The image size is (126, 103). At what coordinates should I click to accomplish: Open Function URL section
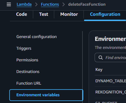point(29,83)
